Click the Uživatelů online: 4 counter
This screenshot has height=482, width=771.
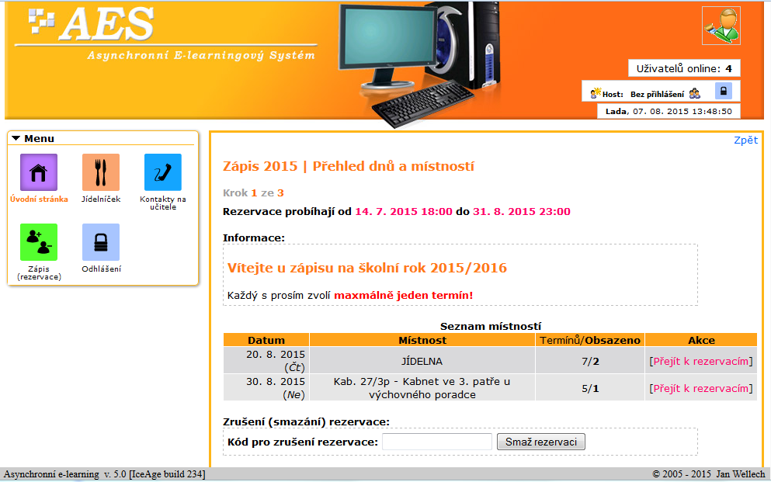pos(684,68)
